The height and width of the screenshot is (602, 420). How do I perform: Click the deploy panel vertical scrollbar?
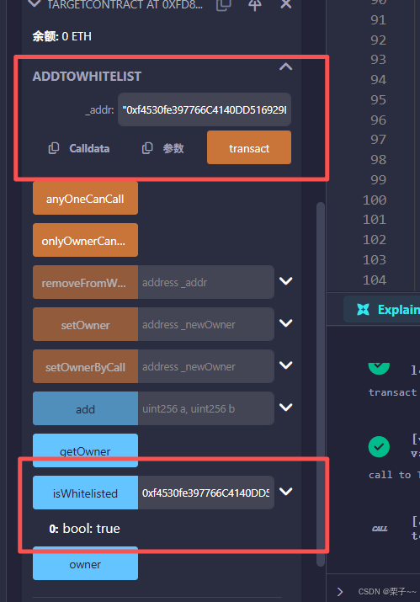321,384
